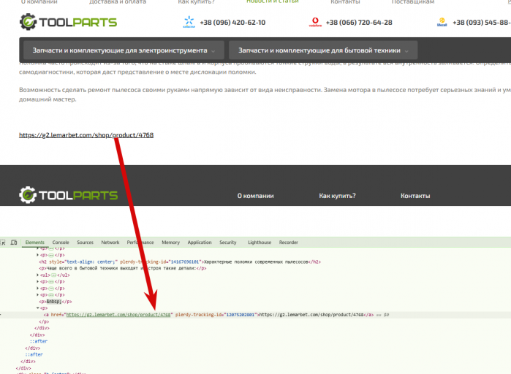Open footer link О компании
This screenshot has width=511, height=374.
[x=256, y=196]
